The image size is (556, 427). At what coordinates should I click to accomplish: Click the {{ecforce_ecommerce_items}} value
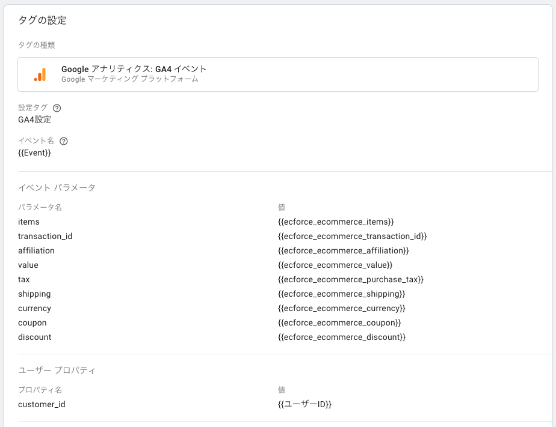[336, 222]
